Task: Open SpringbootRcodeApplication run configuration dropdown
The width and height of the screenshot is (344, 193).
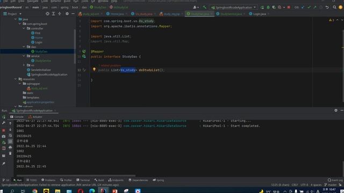Action: [234, 7]
